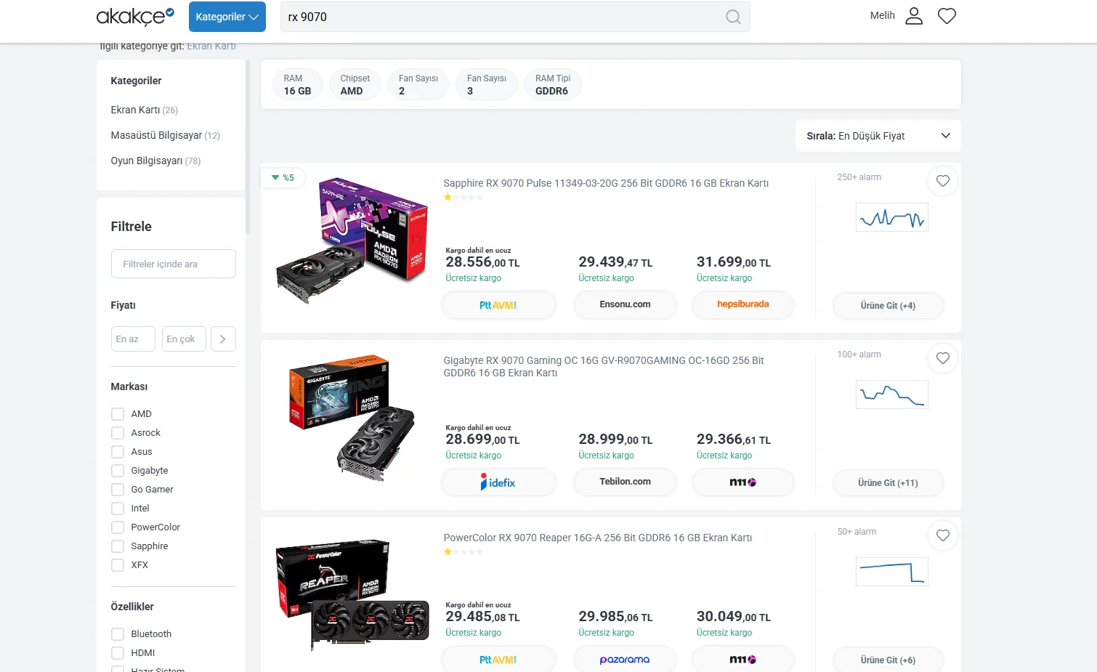The height and width of the screenshot is (672, 1097).
Task: View Gigabyte Gaming OC price history chart
Action: pos(892,394)
